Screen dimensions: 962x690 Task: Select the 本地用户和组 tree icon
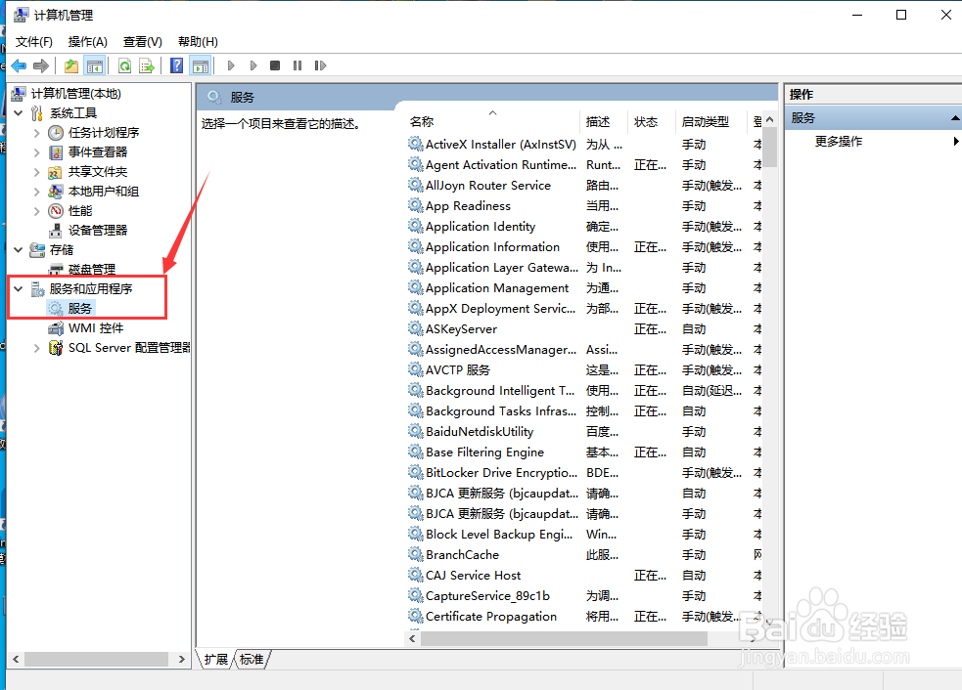coord(55,192)
